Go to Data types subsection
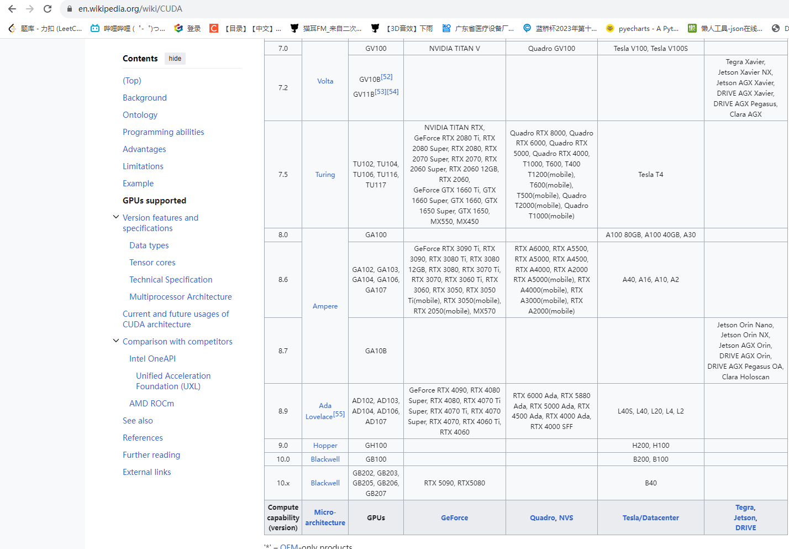The height and width of the screenshot is (549, 789). [149, 245]
